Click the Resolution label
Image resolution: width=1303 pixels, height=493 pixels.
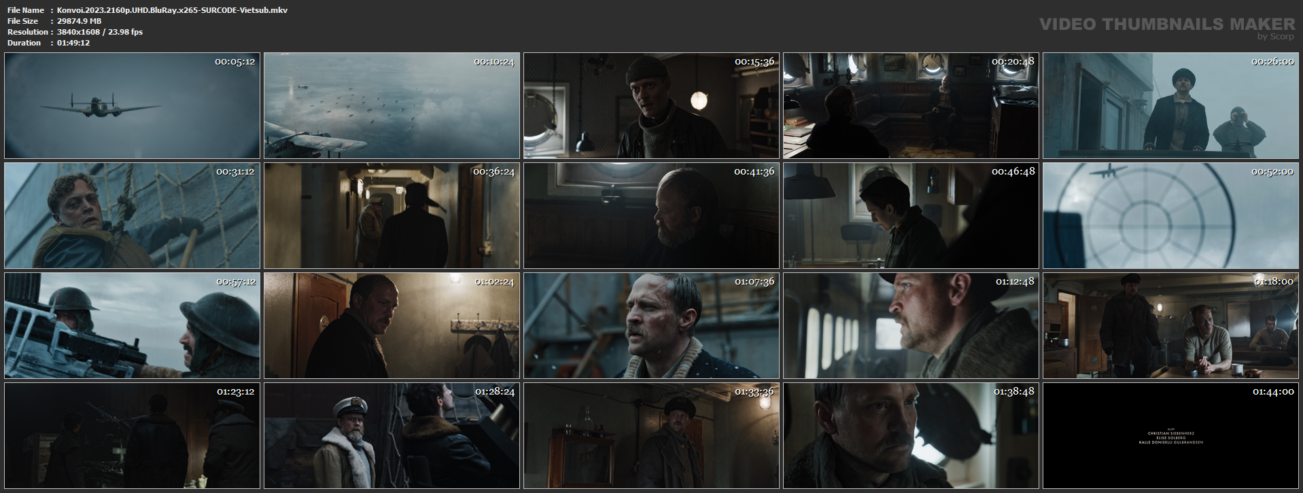coord(28,32)
